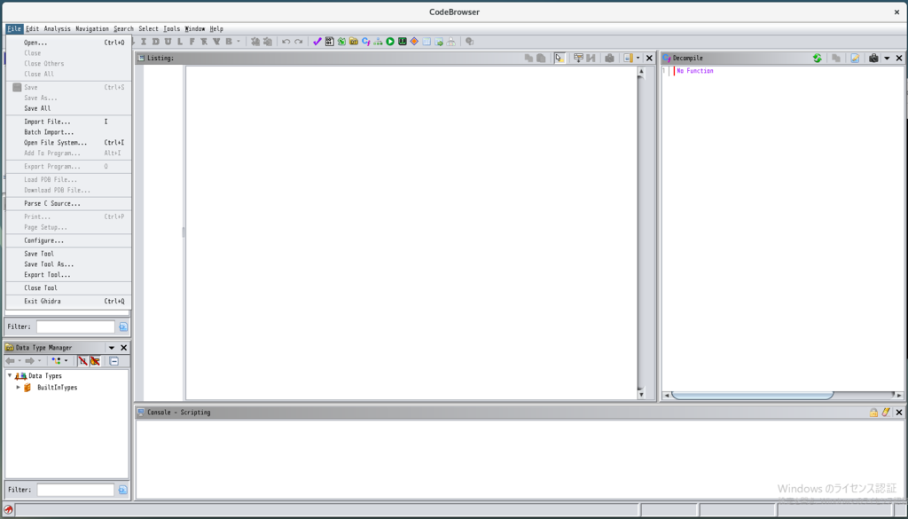Click the red status icon in bottom-left corner
This screenshot has width=908, height=519.
click(x=8, y=510)
